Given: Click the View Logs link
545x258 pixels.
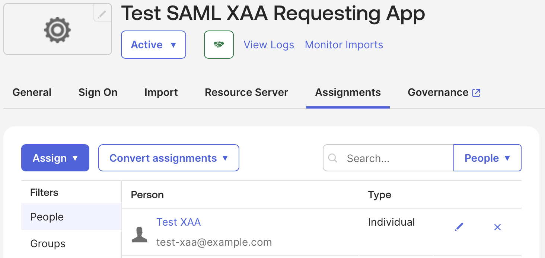Looking at the screenshot, I should coord(269,45).
